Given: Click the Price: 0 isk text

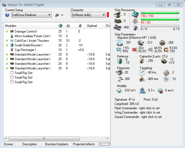Looking at the screenshot, I should (x=151, y=99).
